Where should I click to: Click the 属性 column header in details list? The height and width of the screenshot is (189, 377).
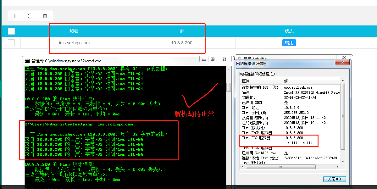pyautogui.click(x=246, y=81)
